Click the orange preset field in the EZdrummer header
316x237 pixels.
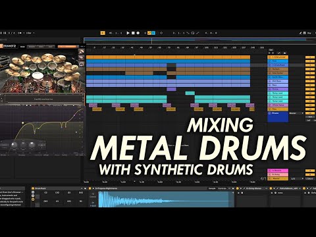tap(68, 47)
